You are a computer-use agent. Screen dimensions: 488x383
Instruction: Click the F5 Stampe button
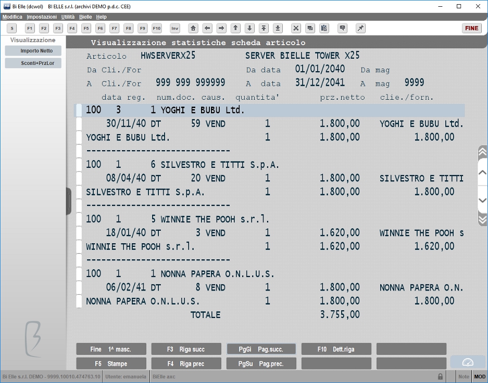(x=111, y=363)
